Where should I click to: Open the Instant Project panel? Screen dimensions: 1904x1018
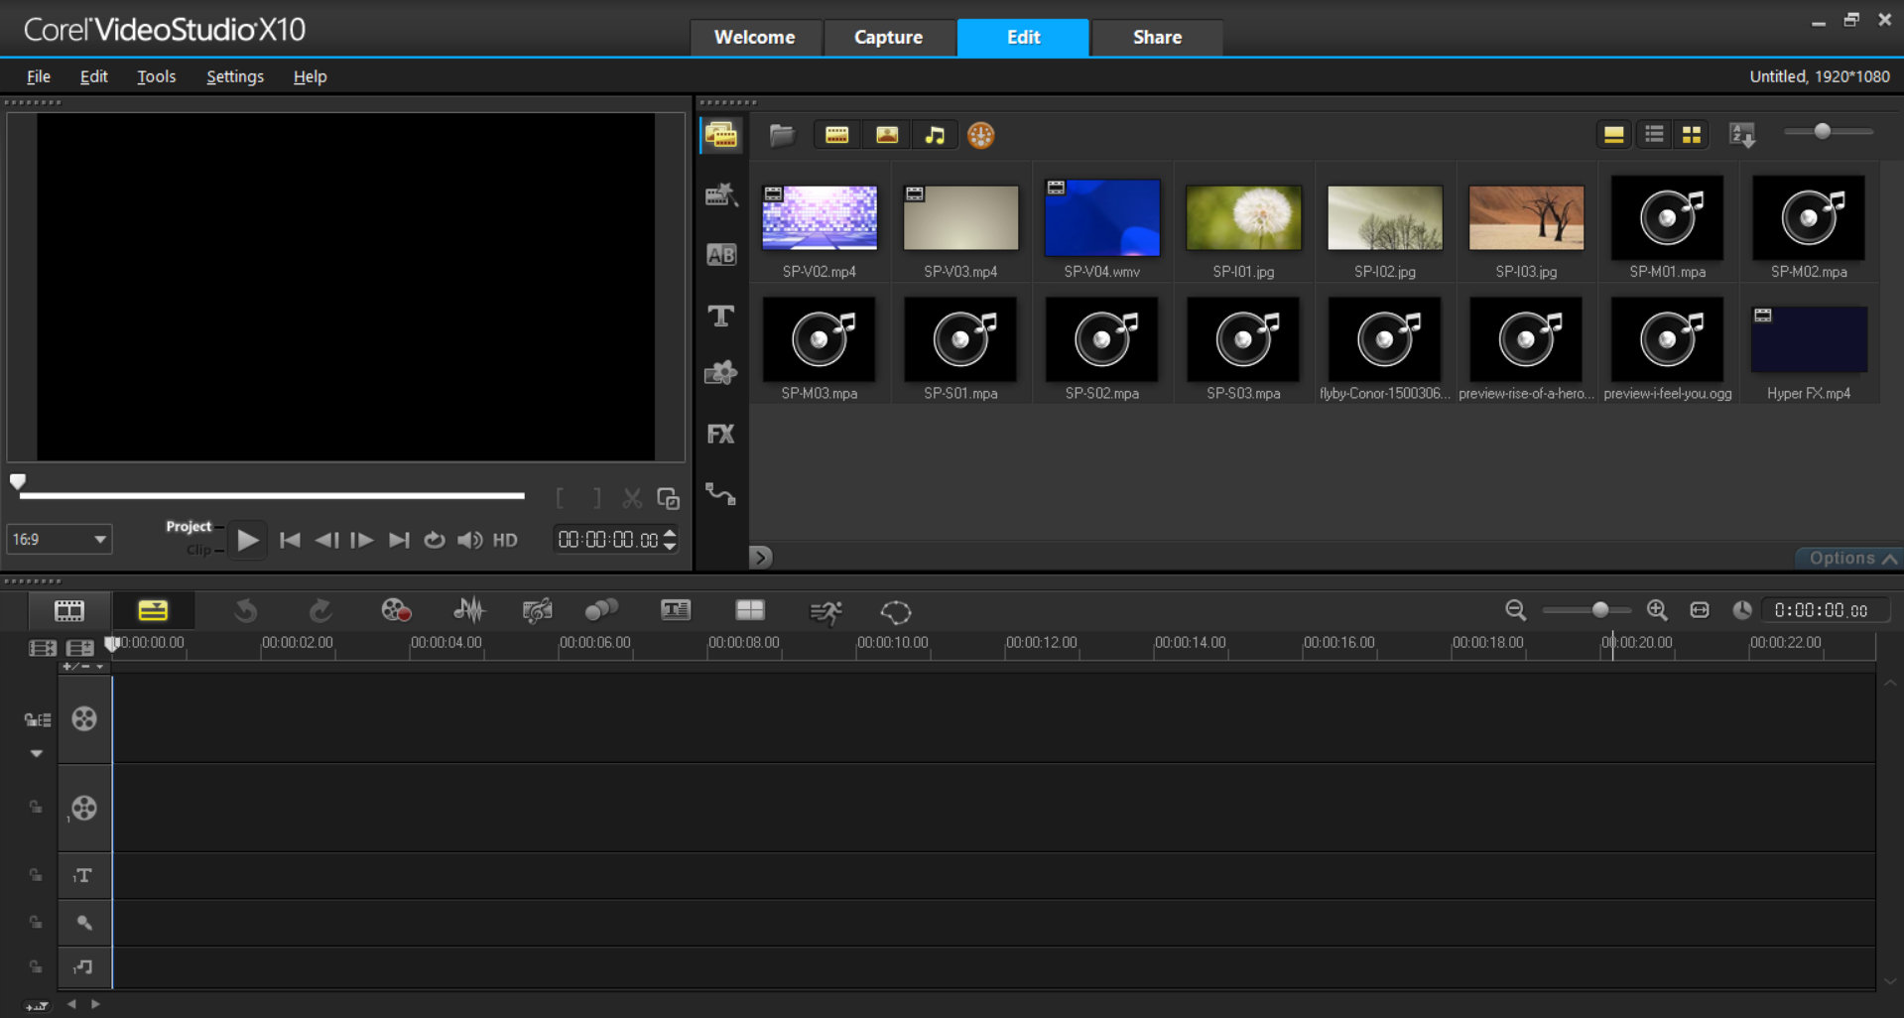720,194
